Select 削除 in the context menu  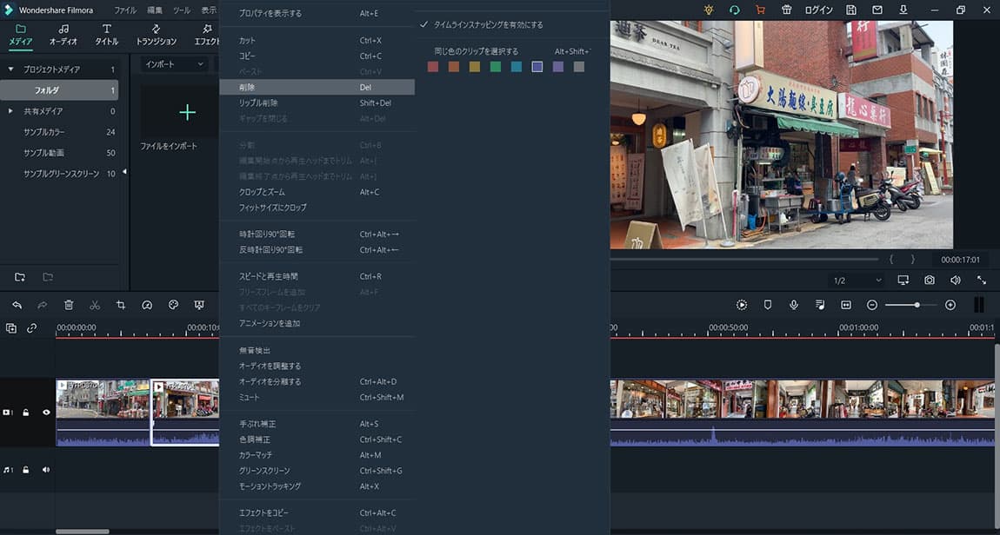(317, 87)
